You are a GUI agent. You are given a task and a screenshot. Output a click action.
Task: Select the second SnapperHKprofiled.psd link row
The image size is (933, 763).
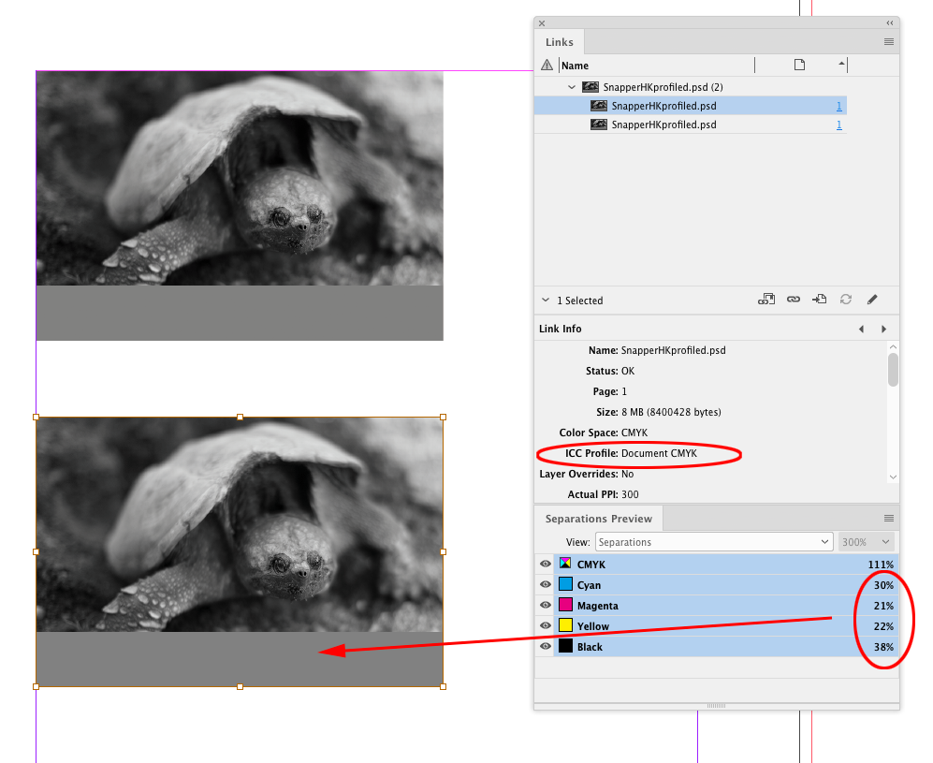pos(691,125)
